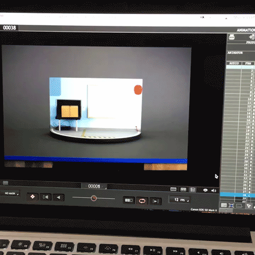Open the 12 FPS frame rate dropdown
The width and height of the screenshot is (255, 255).
pos(180,200)
